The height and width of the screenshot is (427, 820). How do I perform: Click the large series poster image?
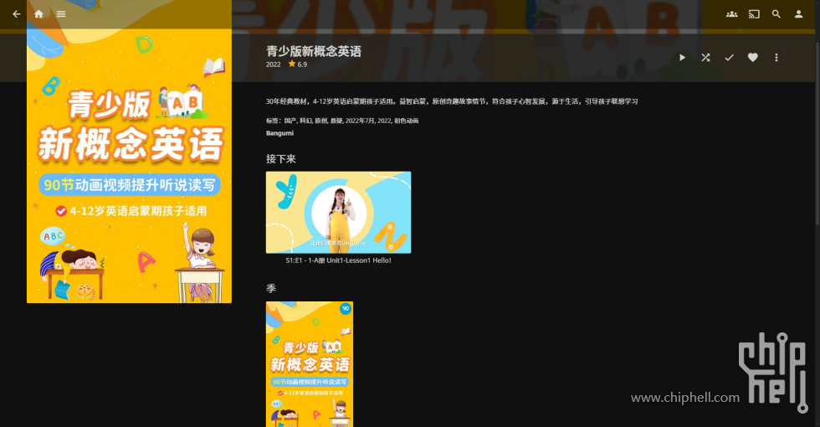[x=129, y=152]
